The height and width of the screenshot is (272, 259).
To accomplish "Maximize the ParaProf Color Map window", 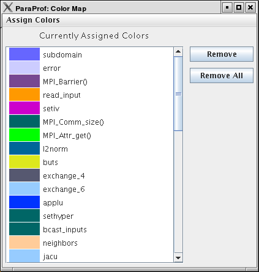I will pos(239,8).
